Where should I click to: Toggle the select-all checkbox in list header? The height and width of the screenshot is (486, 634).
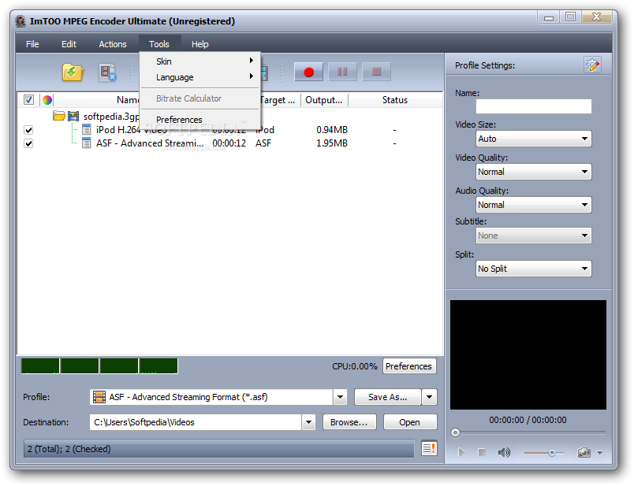pyautogui.click(x=28, y=100)
